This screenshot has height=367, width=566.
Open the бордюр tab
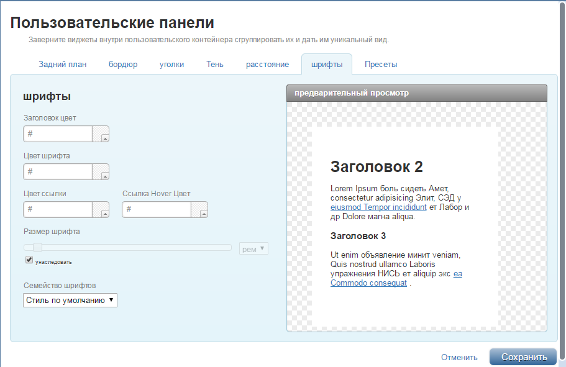point(123,65)
